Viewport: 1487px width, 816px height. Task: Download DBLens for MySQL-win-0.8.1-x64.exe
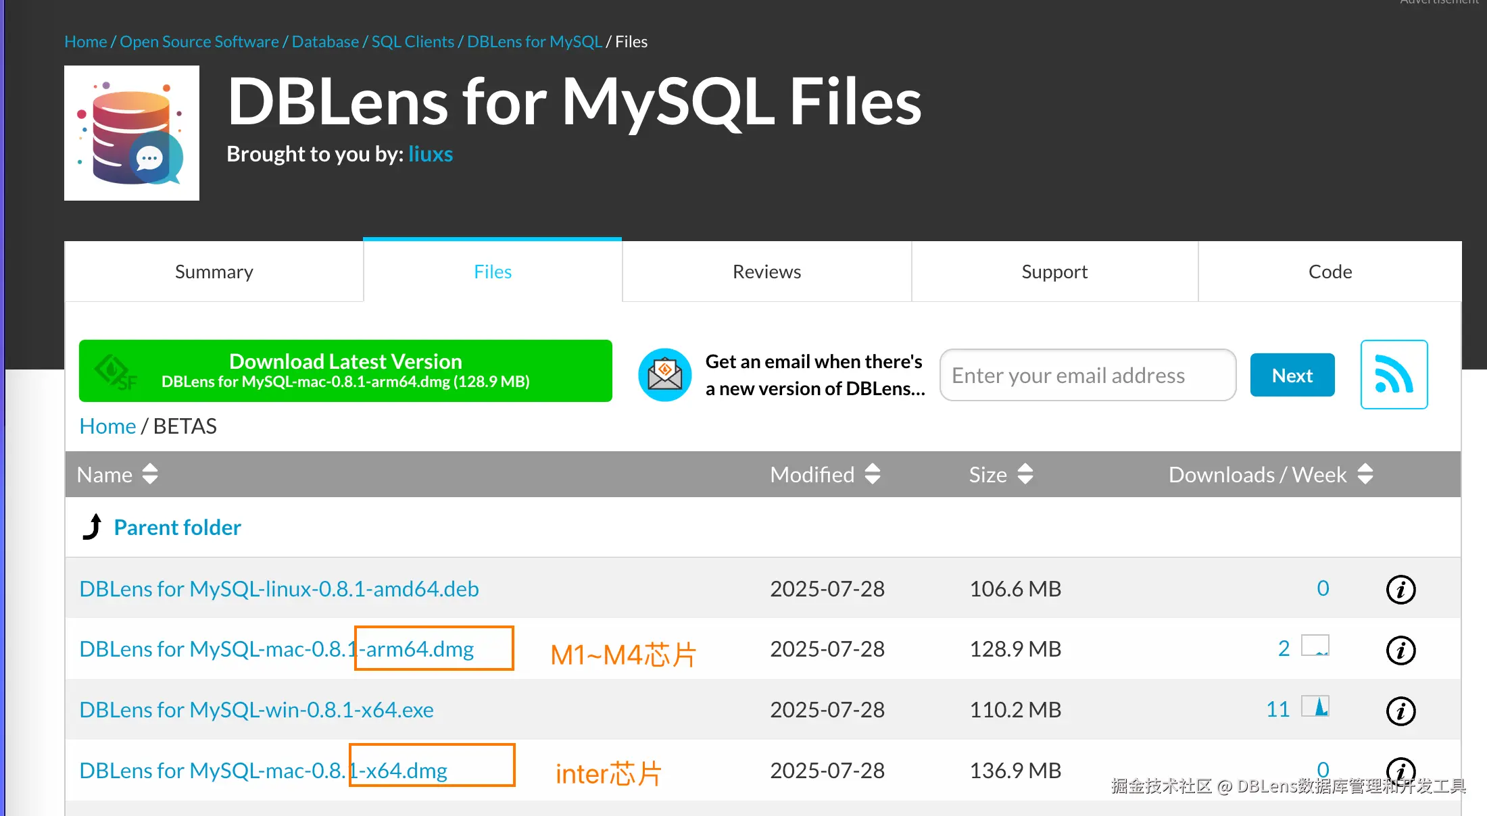tap(256, 710)
